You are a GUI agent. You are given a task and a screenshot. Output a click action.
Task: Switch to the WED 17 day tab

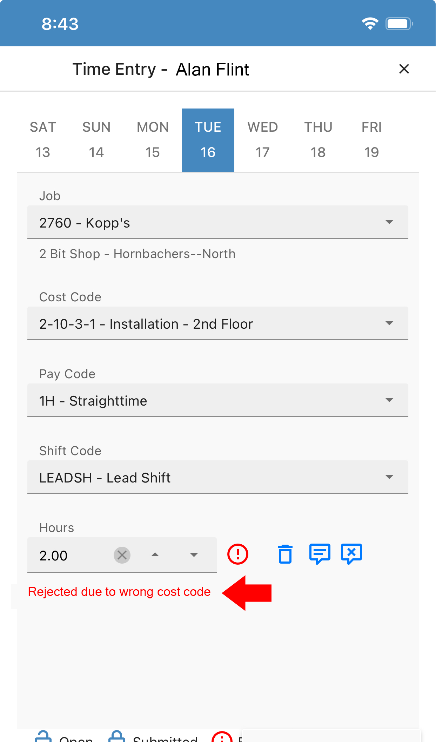tap(262, 140)
